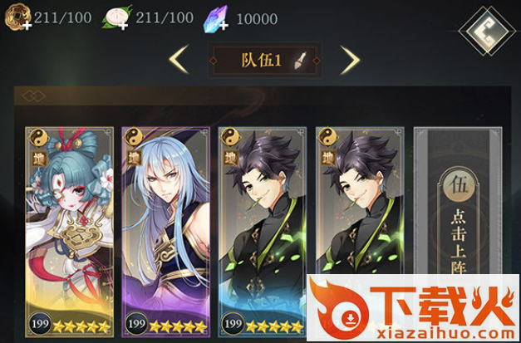The height and width of the screenshot is (343, 521).
Task: Click the diamond-shaped back icon
Action: [x=487, y=31]
